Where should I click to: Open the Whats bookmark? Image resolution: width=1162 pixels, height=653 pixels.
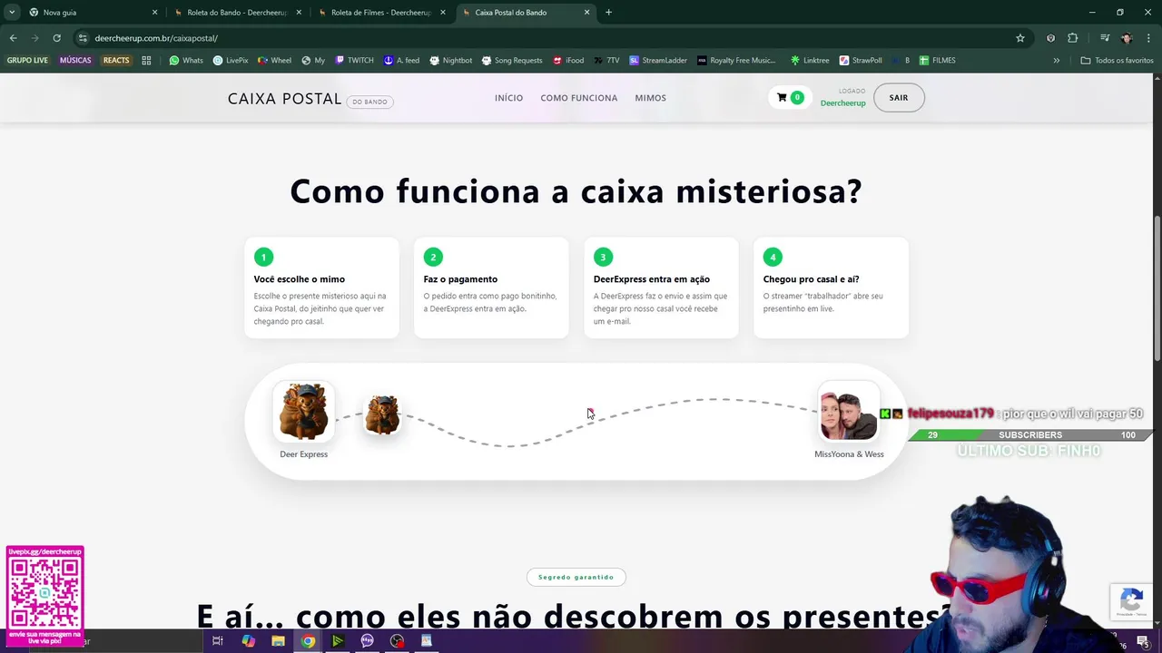[186, 61]
